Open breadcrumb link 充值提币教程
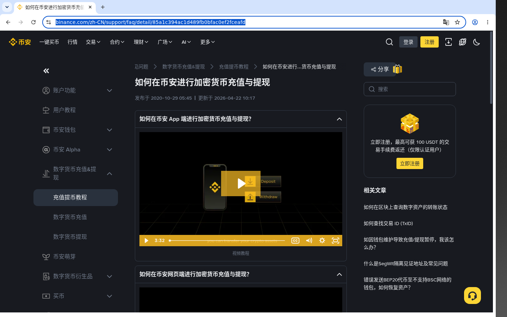Viewport: 507px width, 317px height. (x=234, y=67)
